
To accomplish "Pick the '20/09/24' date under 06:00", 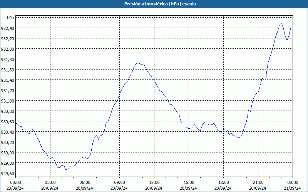I will tap(84, 188).
